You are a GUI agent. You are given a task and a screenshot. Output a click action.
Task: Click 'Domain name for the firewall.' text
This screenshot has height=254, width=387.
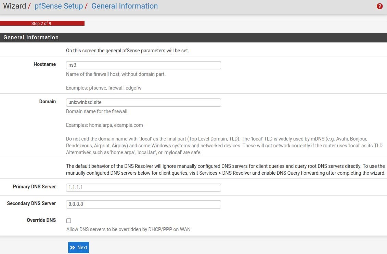click(x=97, y=111)
